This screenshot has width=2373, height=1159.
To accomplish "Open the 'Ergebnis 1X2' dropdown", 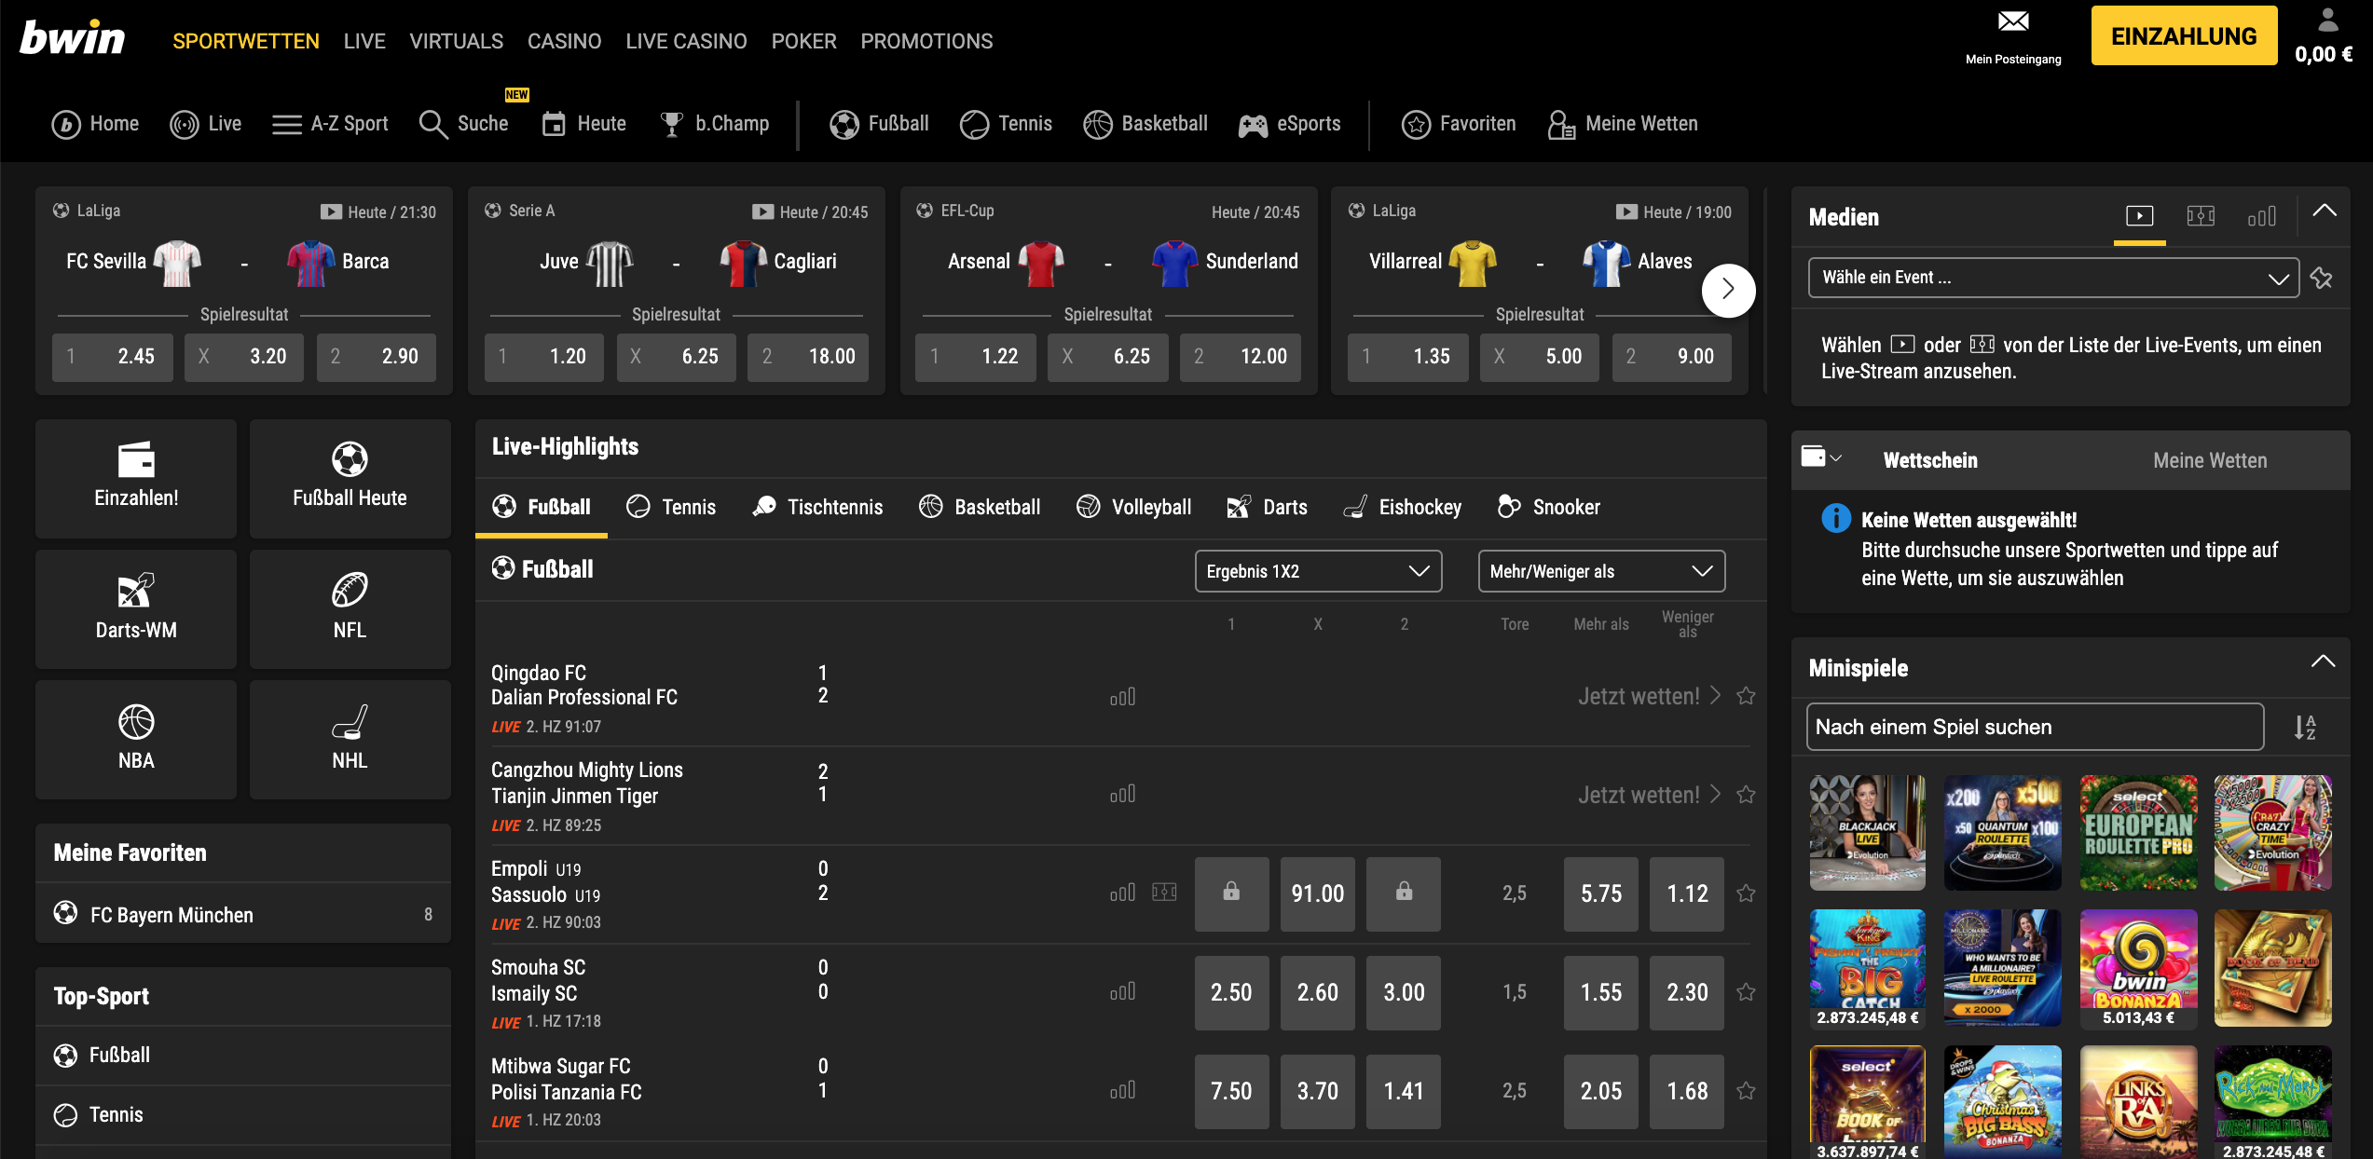I will click(1318, 571).
